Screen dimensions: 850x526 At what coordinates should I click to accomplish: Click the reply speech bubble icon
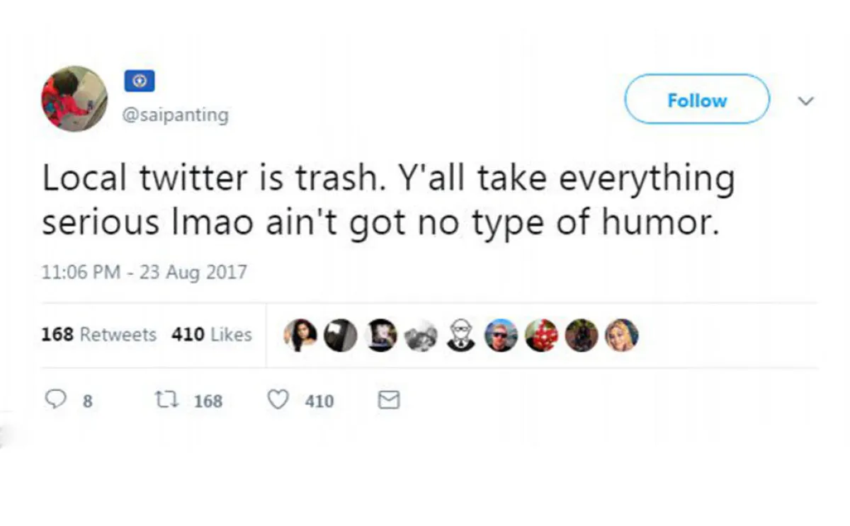(55, 401)
